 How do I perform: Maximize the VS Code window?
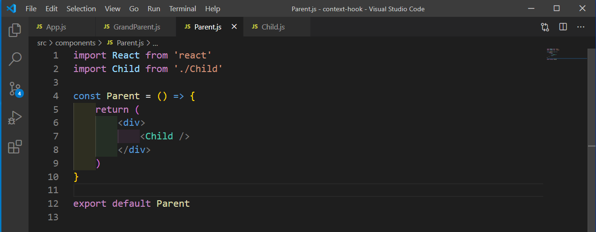tap(556, 8)
